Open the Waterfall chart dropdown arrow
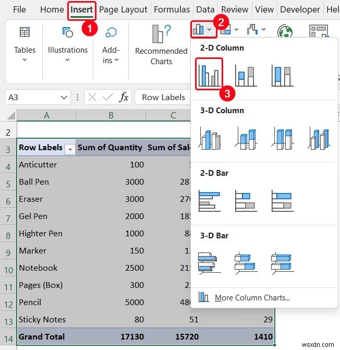The image size is (340, 350). pos(263,29)
